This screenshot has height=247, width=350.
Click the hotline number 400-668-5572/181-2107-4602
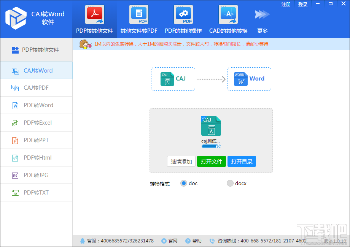coord(274,241)
